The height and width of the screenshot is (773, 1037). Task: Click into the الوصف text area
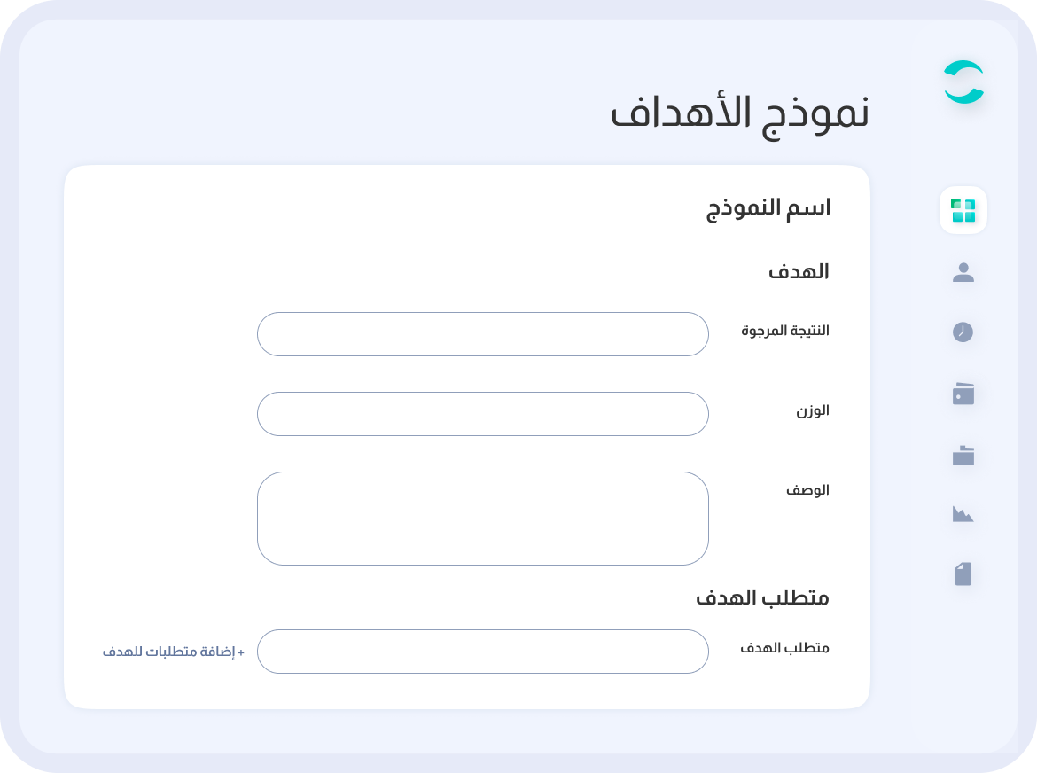483,519
